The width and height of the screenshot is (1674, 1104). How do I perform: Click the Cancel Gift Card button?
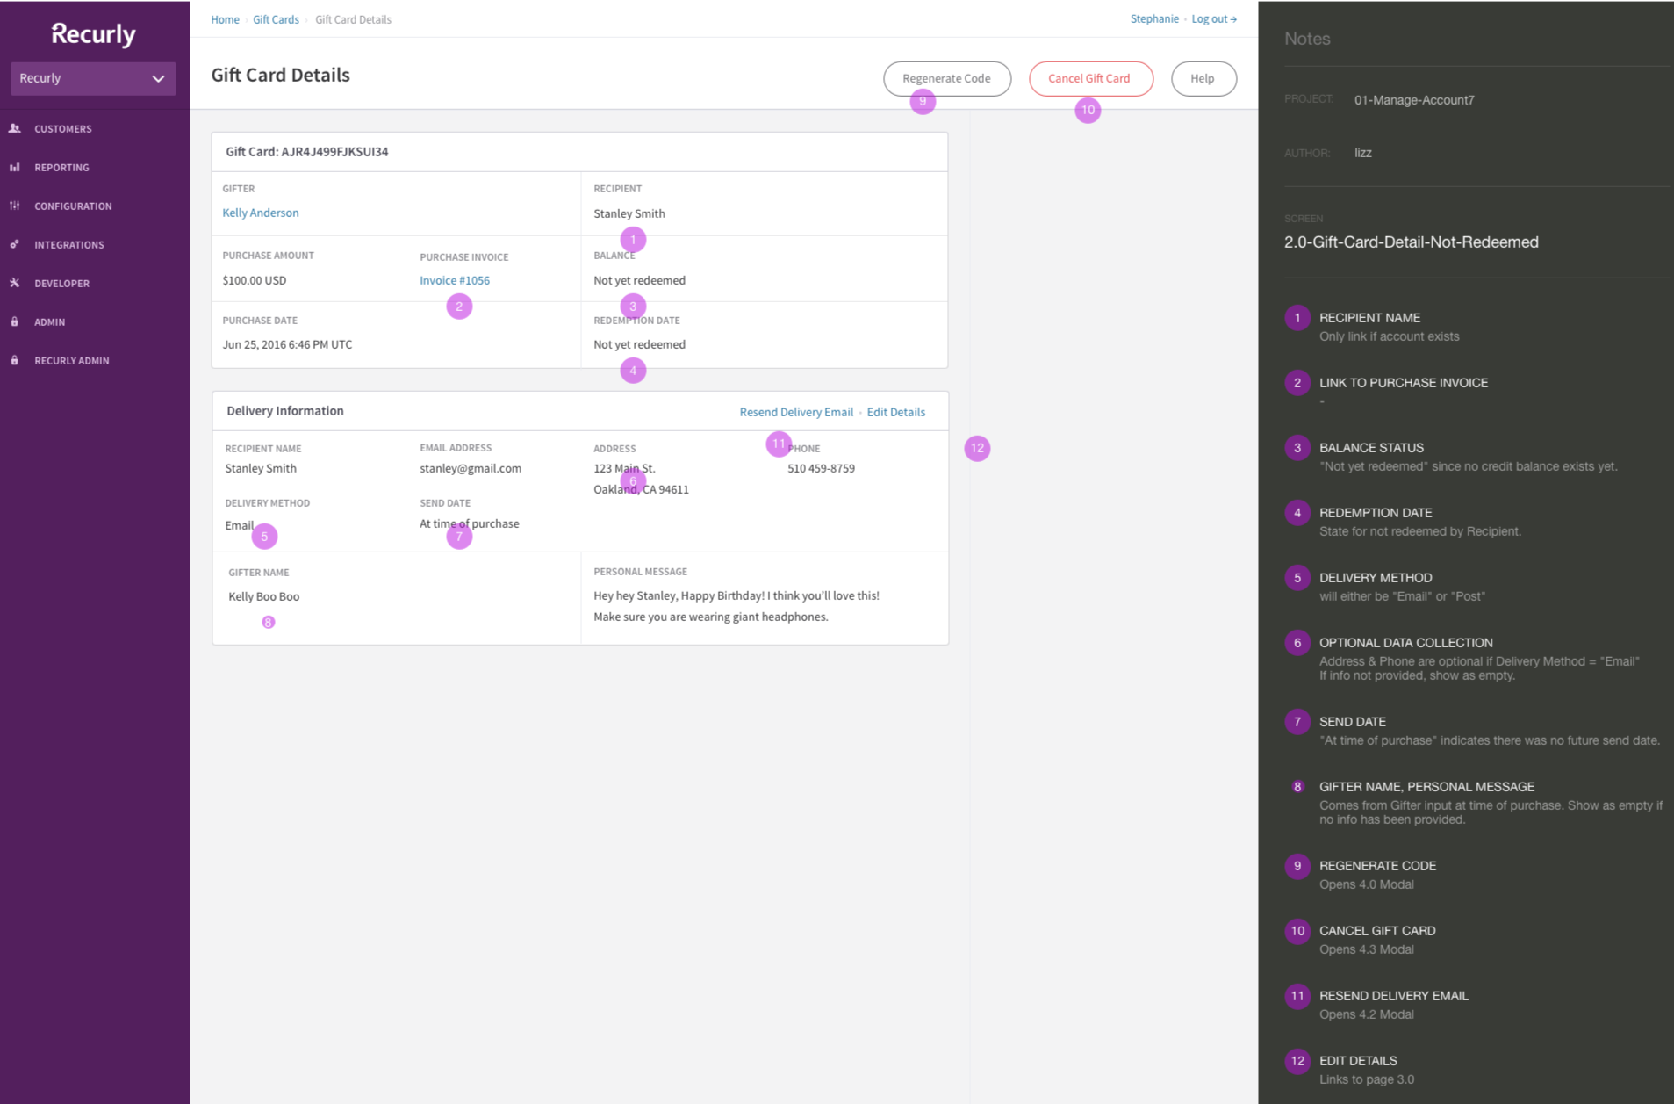(x=1089, y=78)
